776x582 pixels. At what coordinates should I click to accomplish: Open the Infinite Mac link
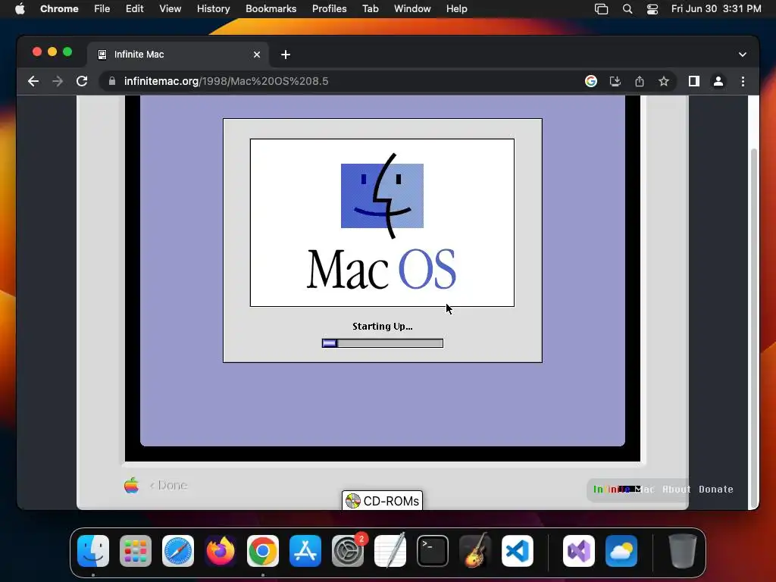[624, 489]
